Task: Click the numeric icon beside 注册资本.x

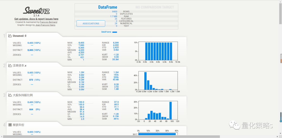Action: coord(10,66)
